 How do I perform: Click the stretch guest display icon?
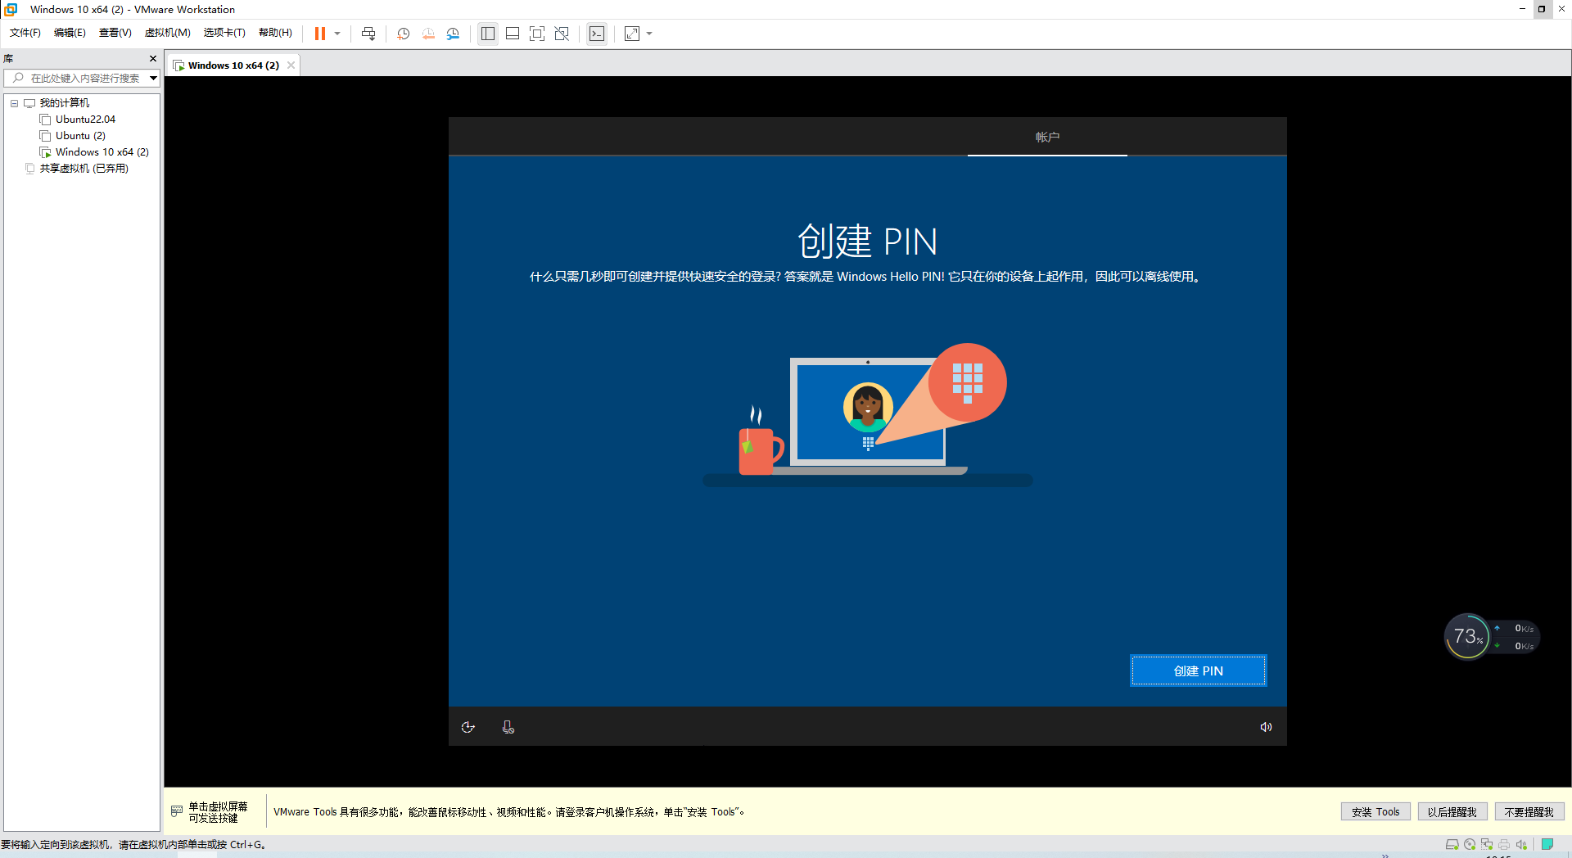pyautogui.click(x=632, y=34)
